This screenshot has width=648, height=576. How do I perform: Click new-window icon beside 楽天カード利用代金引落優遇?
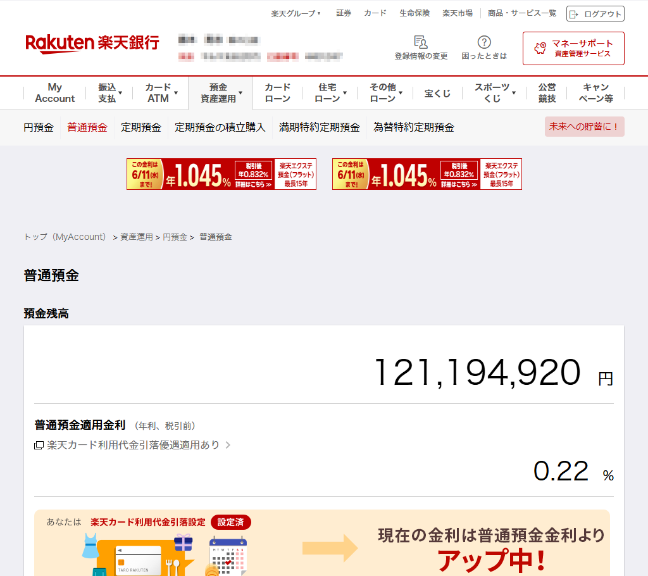point(39,446)
